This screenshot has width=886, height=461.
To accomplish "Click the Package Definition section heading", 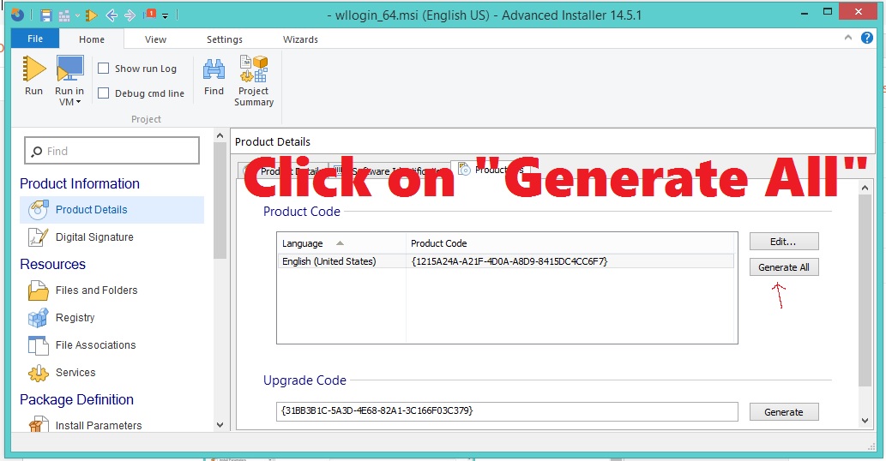I will pyautogui.click(x=77, y=399).
